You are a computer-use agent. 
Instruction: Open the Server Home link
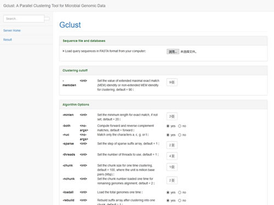pyautogui.click(x=12, y=31)
